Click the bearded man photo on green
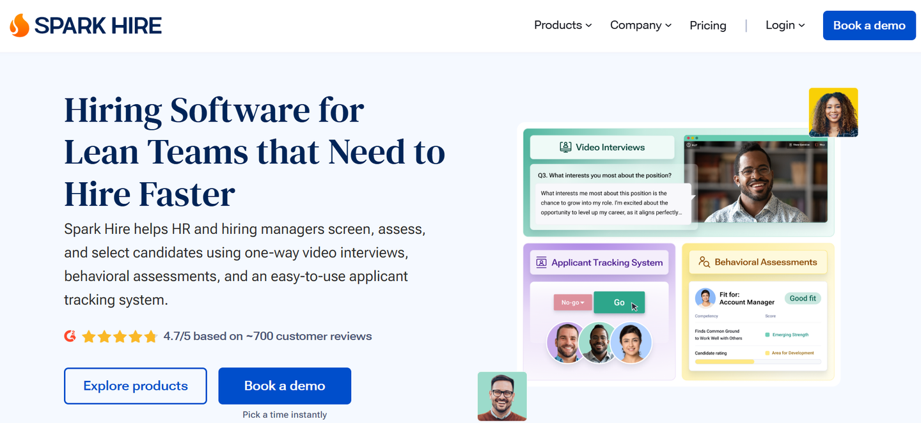Image resolution: width=921 pixels, height=423 pixels. point(502,396)
